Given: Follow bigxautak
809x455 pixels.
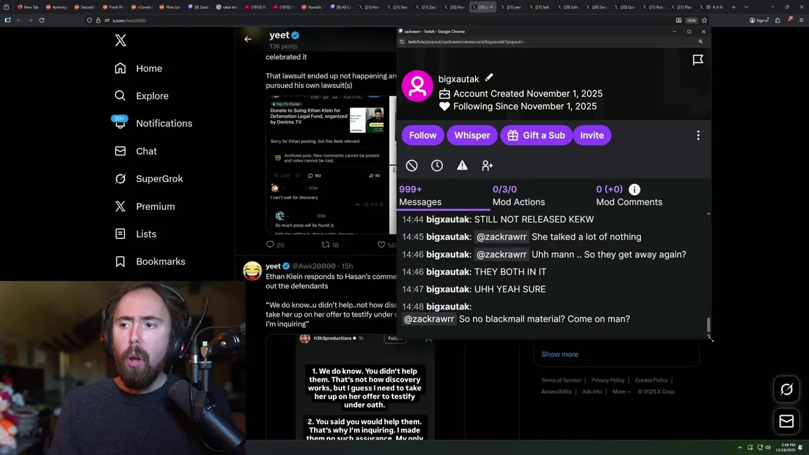Looking at the screenshot, I should point(423,135).
